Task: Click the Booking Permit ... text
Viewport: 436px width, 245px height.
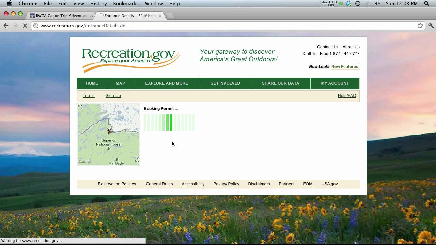Action: [161, 109]
